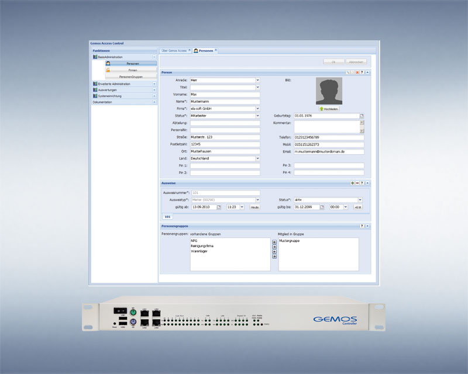Collapse the BasisAdministration section
The height and width of the screenshot is (374, 468).
coord(154,57)
